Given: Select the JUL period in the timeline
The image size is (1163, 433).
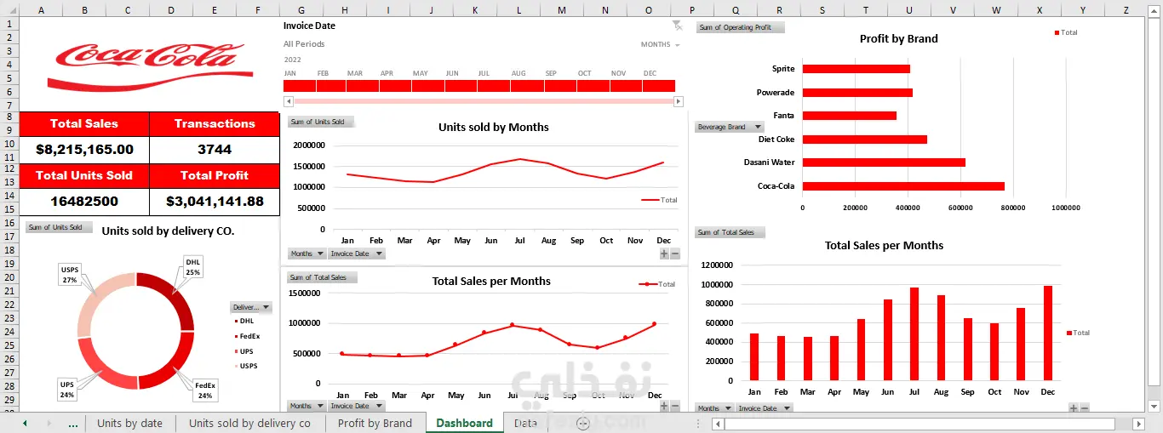Looking at the screenshot, I should 496,86.
